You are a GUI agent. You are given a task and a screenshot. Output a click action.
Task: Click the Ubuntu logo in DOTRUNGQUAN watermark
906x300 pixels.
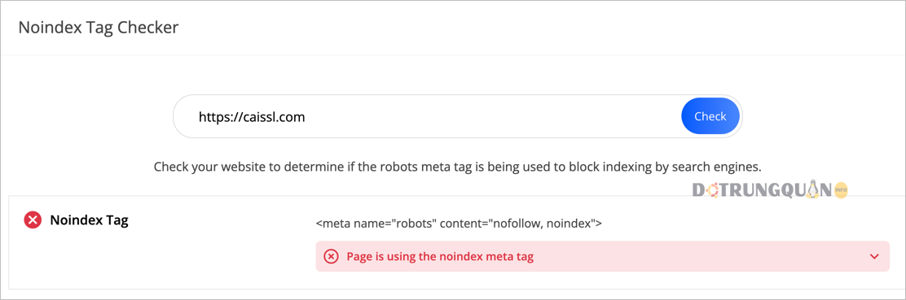(x=712, y=190)
